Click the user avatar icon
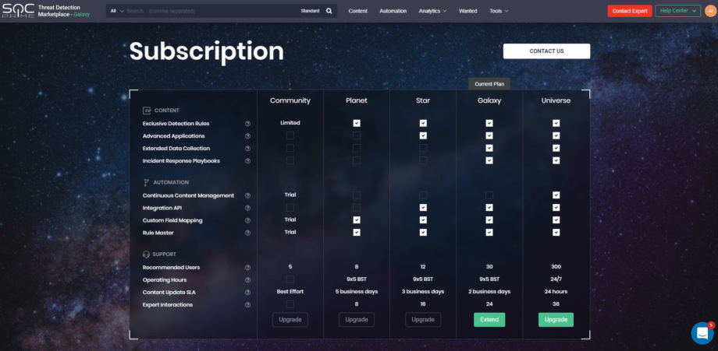The height and width of the screenshot is (351, 718). (709, 11)
